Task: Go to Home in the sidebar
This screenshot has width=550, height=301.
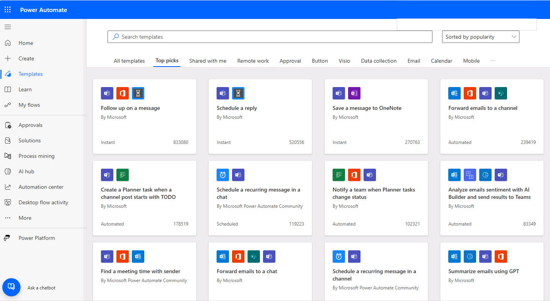Action: pyautogui.click(x=26, y=43)
